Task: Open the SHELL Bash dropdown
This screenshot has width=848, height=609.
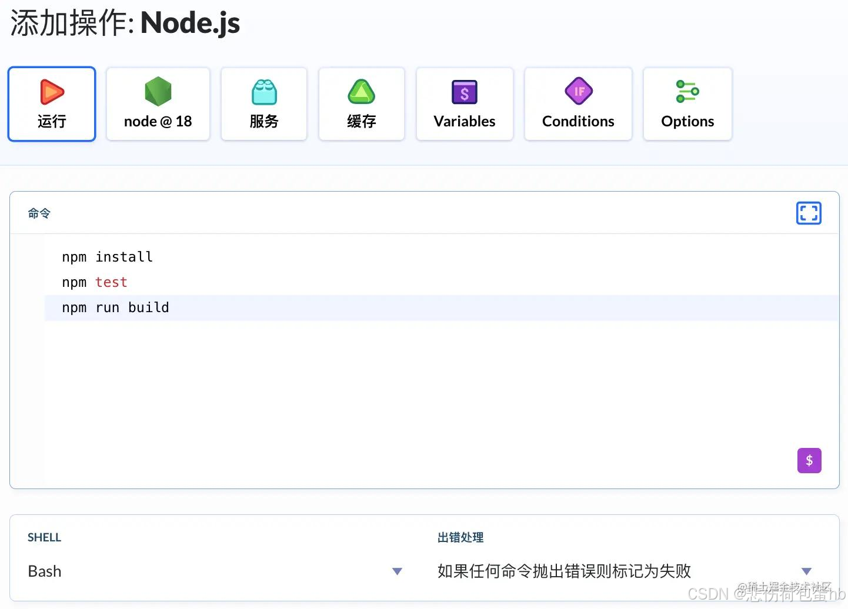Action: pos(215,571)
